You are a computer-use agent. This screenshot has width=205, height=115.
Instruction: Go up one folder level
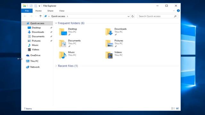tap(40, 16)
